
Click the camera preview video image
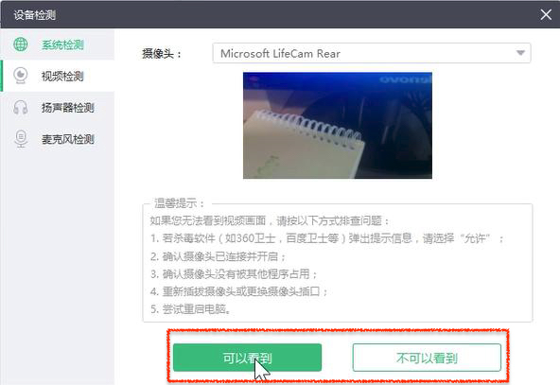tap(338, 126)
